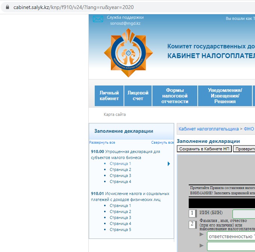Collapse all via Свернуть все
The height and width of the screenshot is (252, 255).
162,142
